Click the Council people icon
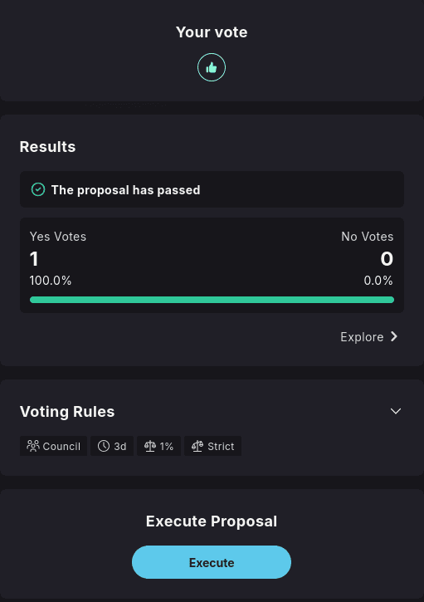Image resolution: width=424 pixels, height=602 pixels. pyautogui.click(x=33, y=446)
